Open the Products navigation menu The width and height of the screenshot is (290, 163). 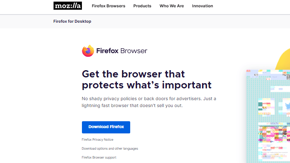point(142,6)
